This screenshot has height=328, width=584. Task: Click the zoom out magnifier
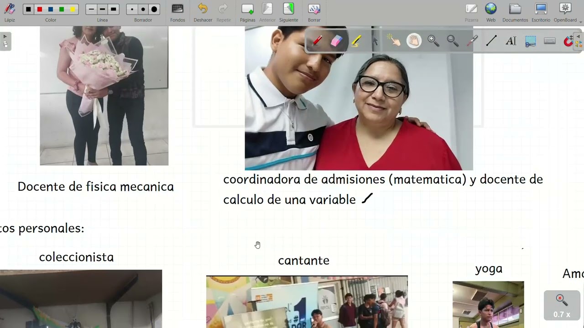[x=453, y=41]
